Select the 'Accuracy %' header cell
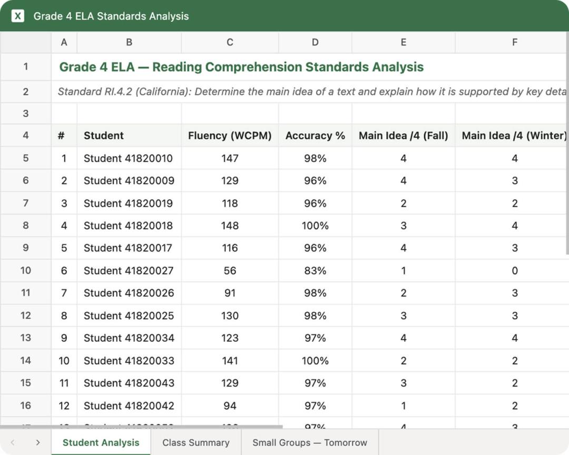This screenshot has height=455, width=569. [315, 135]
